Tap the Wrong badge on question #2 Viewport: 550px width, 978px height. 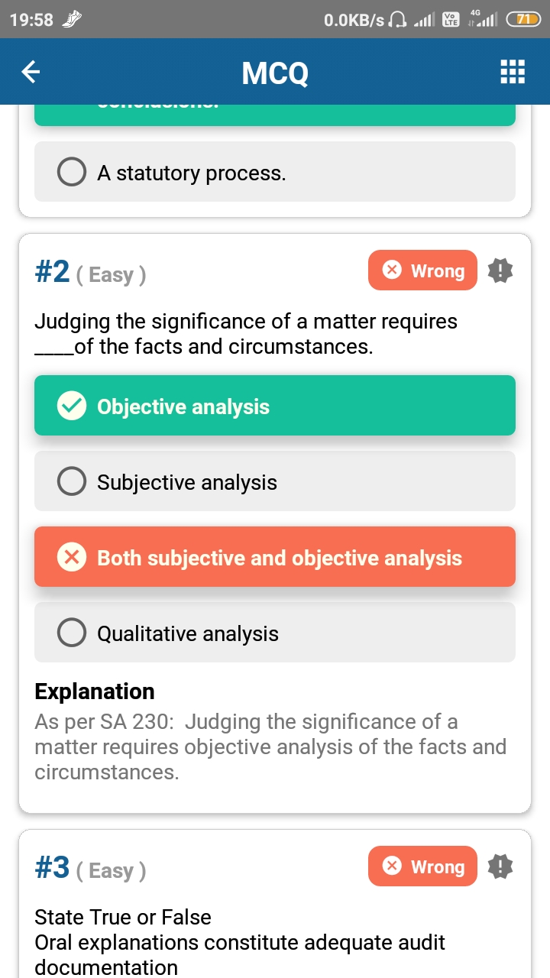pyautogui.click(x=423, y=270)
